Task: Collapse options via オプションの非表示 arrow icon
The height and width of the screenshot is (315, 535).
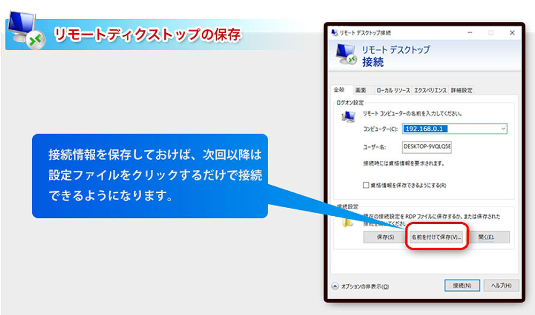Action: point(335,286)
